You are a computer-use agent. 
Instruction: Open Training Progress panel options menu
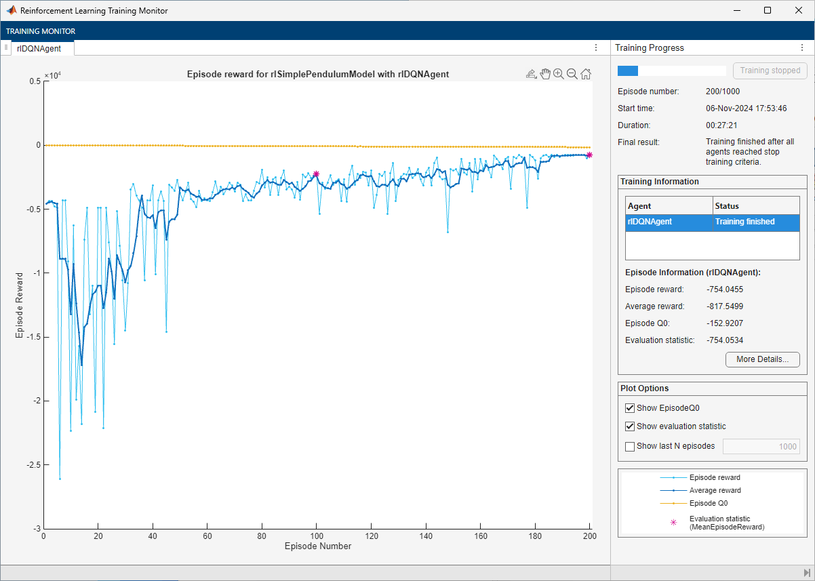(801, 48)
